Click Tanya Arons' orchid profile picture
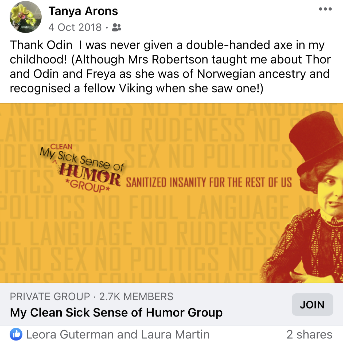This screenshot has width=343, height=348. coord(26,17)
